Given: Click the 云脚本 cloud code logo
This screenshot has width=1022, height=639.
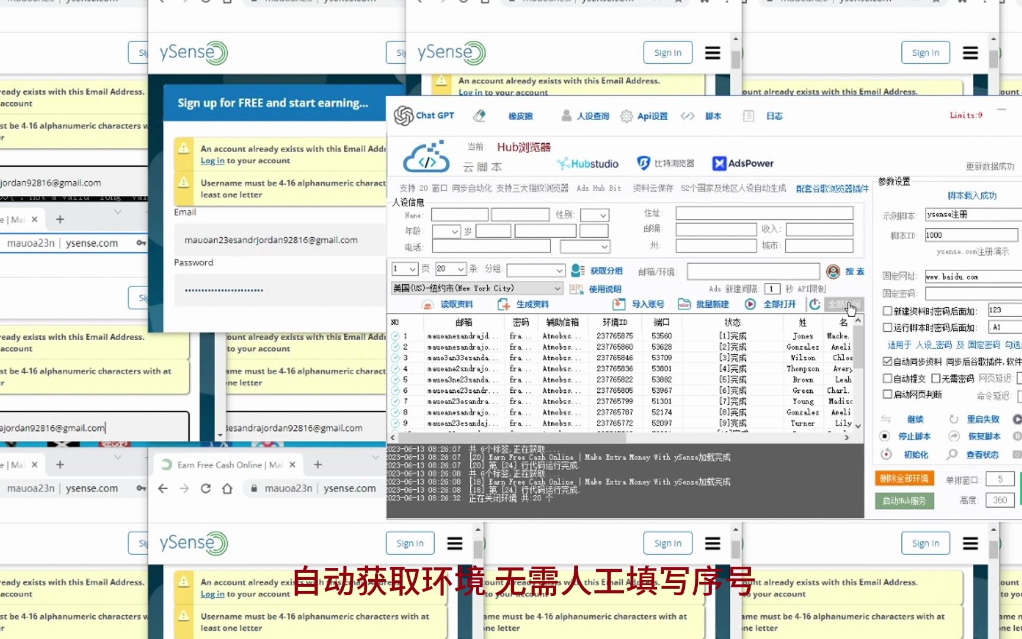Looking at the screenshot, I should pos(427,156).
